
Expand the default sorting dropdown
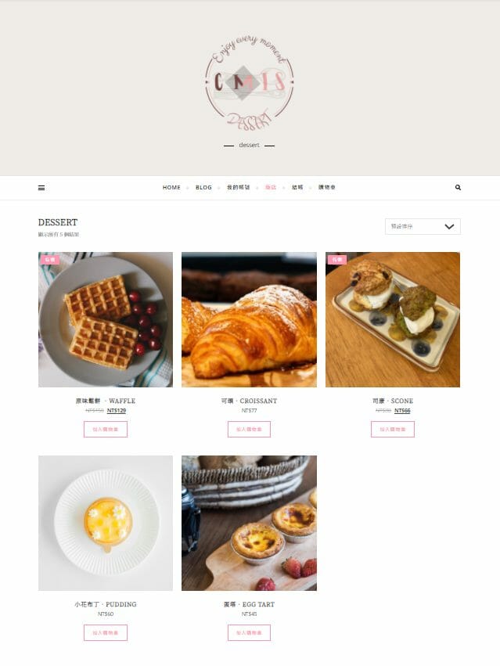pyautogui.click(x=423, y=226)
